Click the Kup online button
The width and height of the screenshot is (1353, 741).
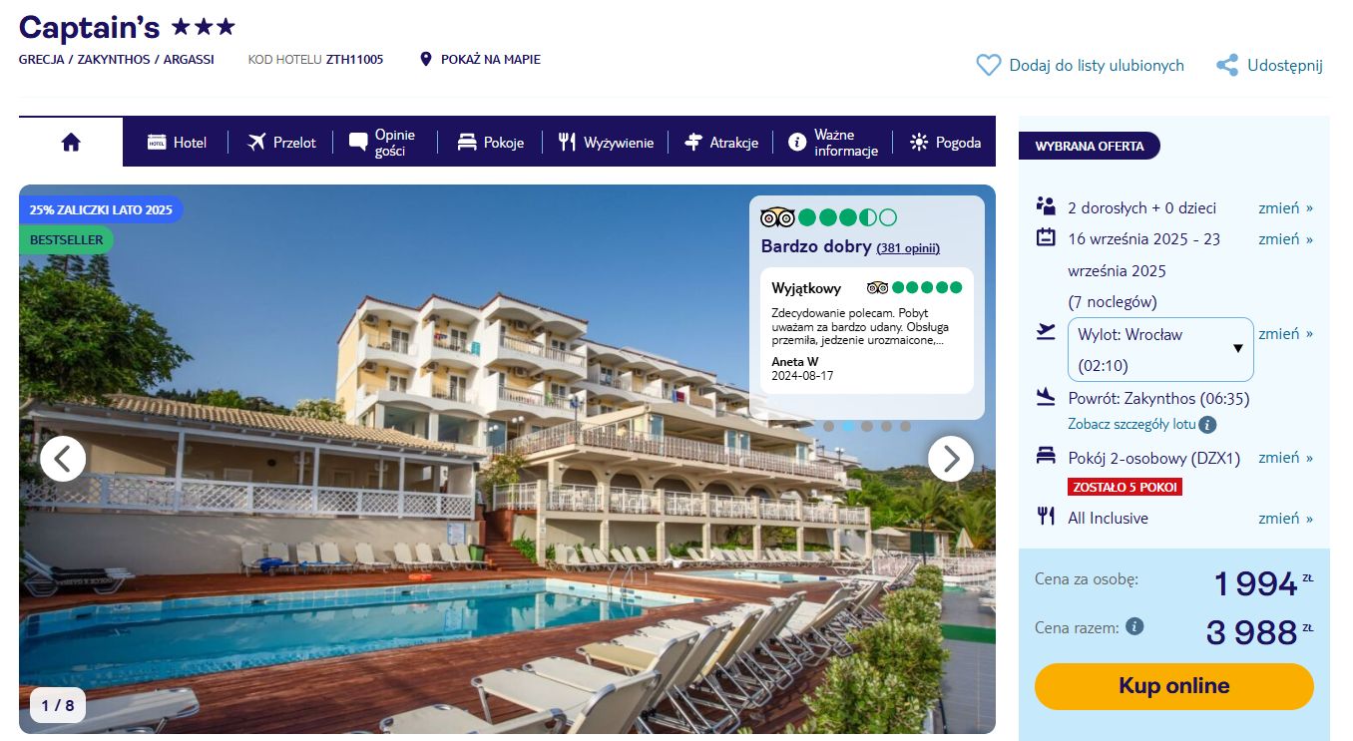(1174, 686)
